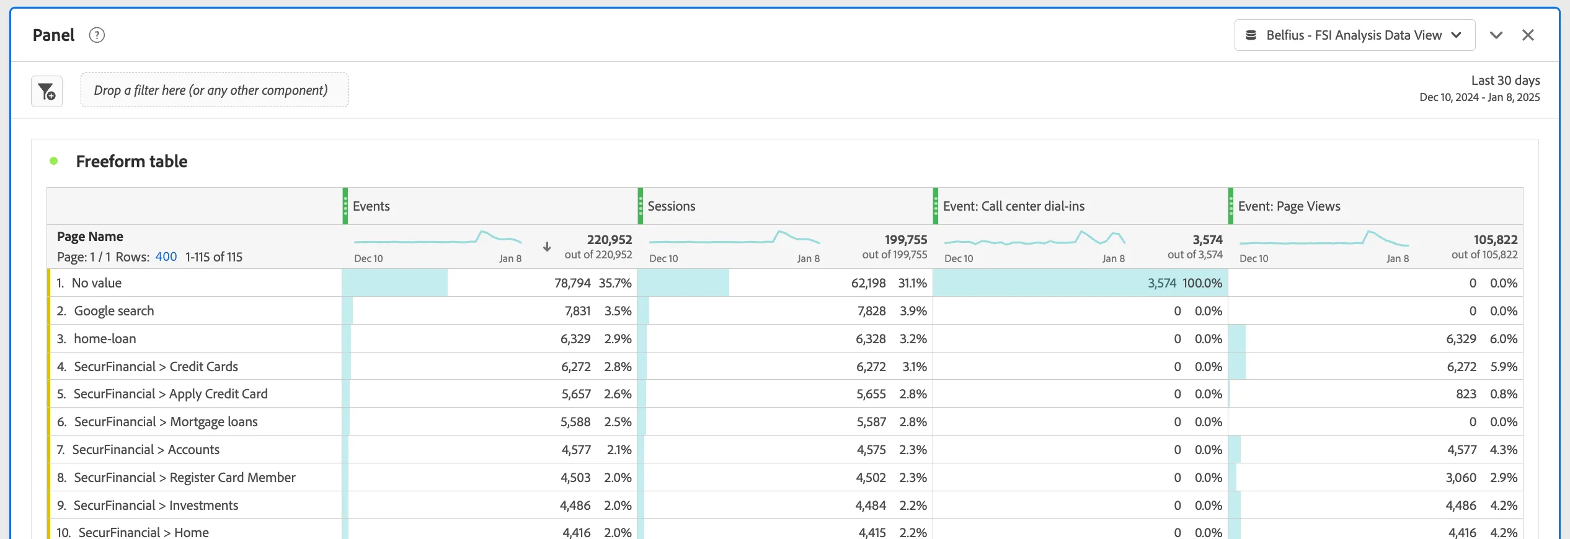The width and height of the screenshot is (1570, 539).
Task: Click the Panel help question mark icon
Action: (97, 35)
